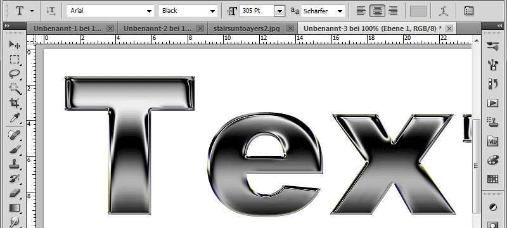Toggle text orientation button
This screenshot has width=507, height=228.
tap(51, 11)
